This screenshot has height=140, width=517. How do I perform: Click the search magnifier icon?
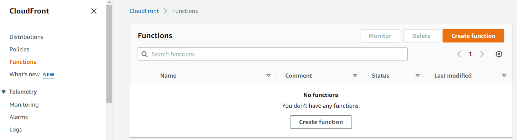point(144,54)
